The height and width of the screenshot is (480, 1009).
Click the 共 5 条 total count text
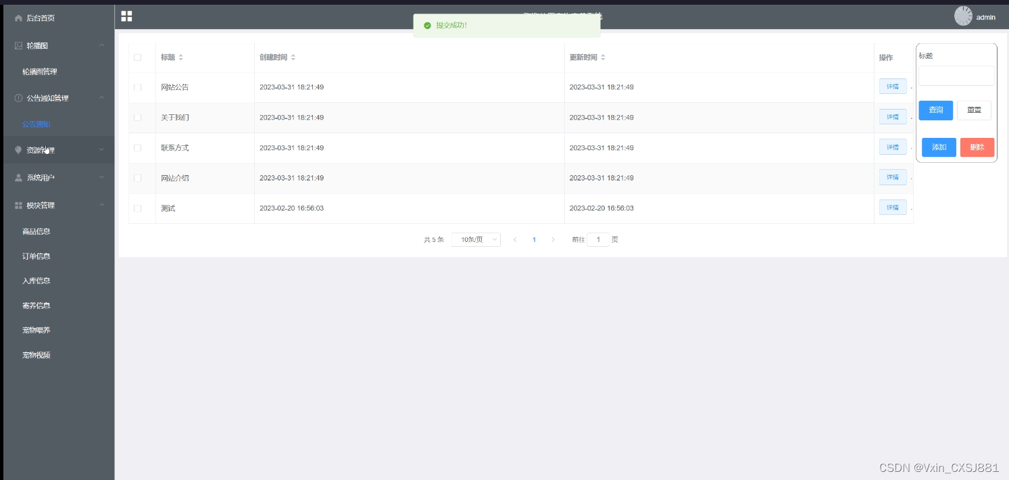point(434,239)
